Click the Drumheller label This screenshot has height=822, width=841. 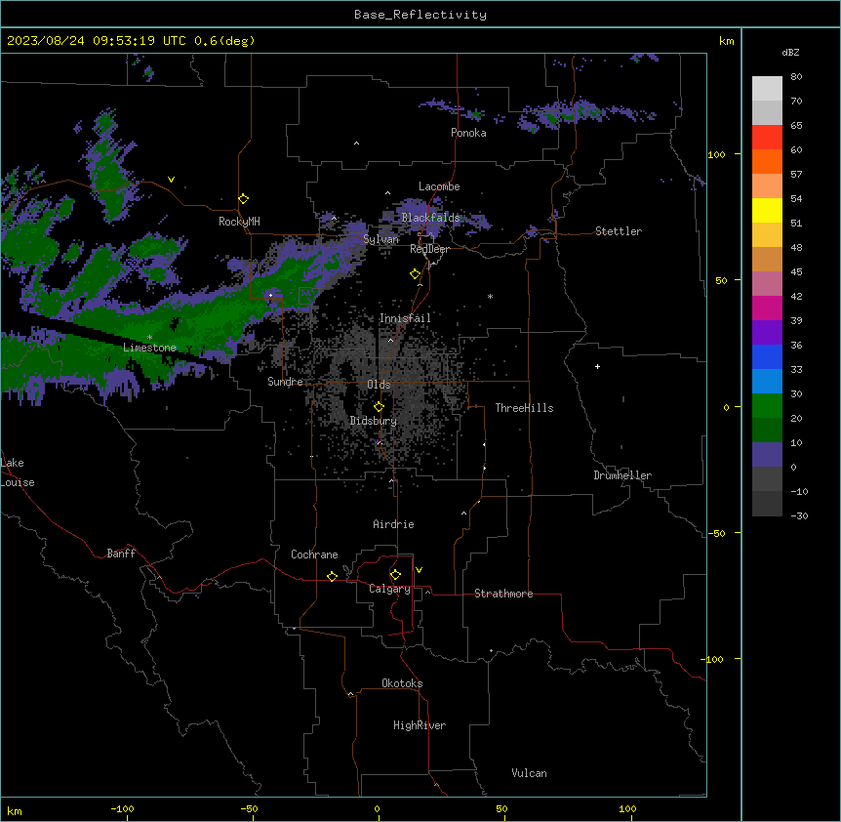pos(622,475)
